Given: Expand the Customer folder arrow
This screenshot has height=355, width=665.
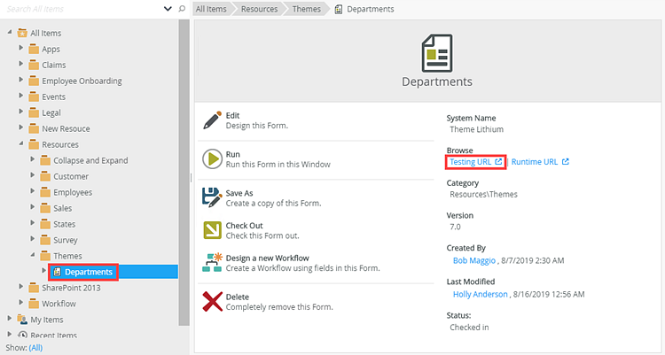Looking at the screenshot, I should pyautogui.click(x=32, y=175).
